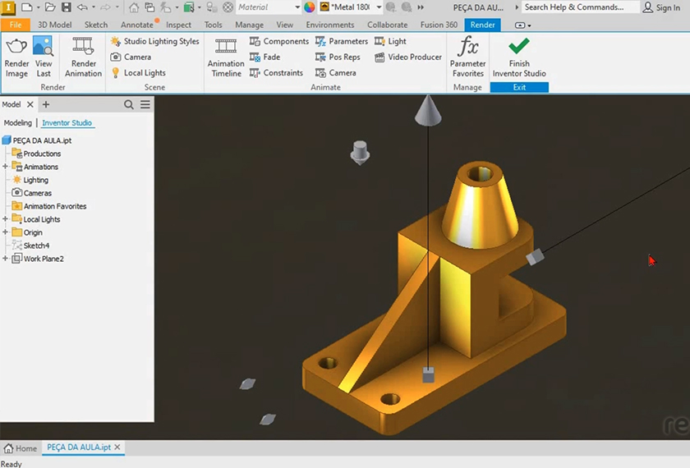Screen dimensions: 690x468
Task: Open Parameter Favorites fx icon
Action: pyautogui.click(x=467, y=48)
